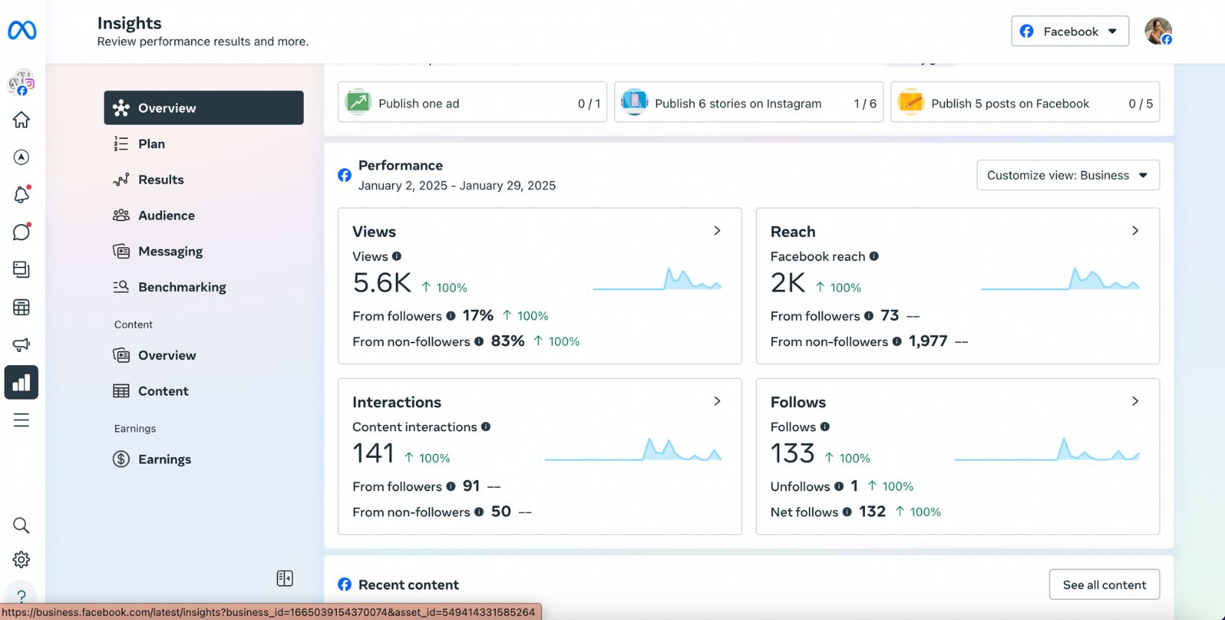This screenshot has height=620, width=1225.
Task: Click the Facebook reach sparkline chart
Action: [x=1061, y=279]
